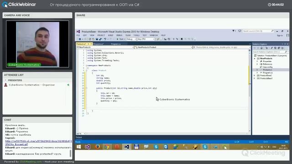Click the webinar timer 00:44:02

(276, 5)
